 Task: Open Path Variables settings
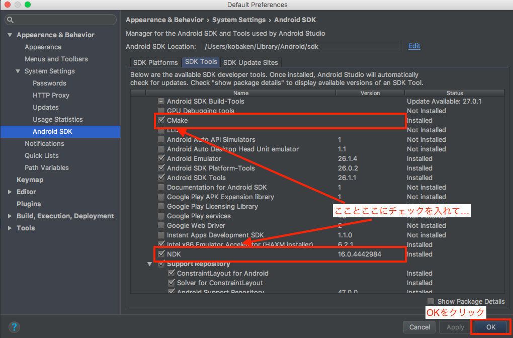[x=46, y=168]
